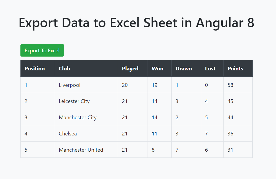Select the Manchester City club cell
Screen dimensions: 276x179
click(77, 117)
